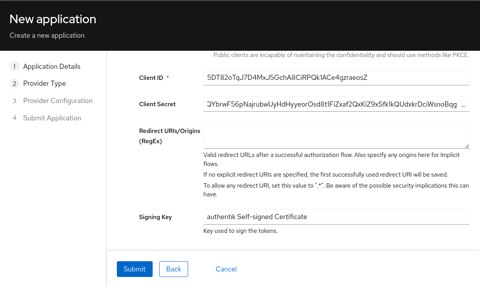Image resolution: width=480 pixels, height=286 pixels.
Task: Navigate to the Application Details step
Action: pos(52,66)
